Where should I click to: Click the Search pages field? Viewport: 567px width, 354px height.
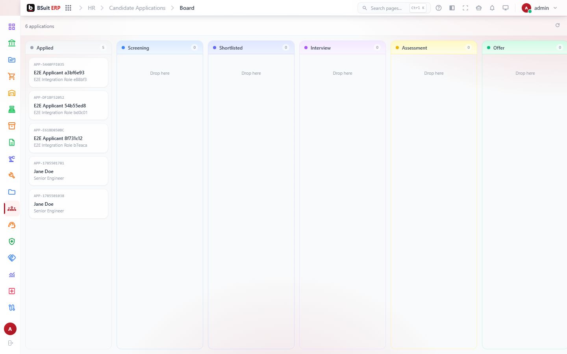[x=394, y=8]
